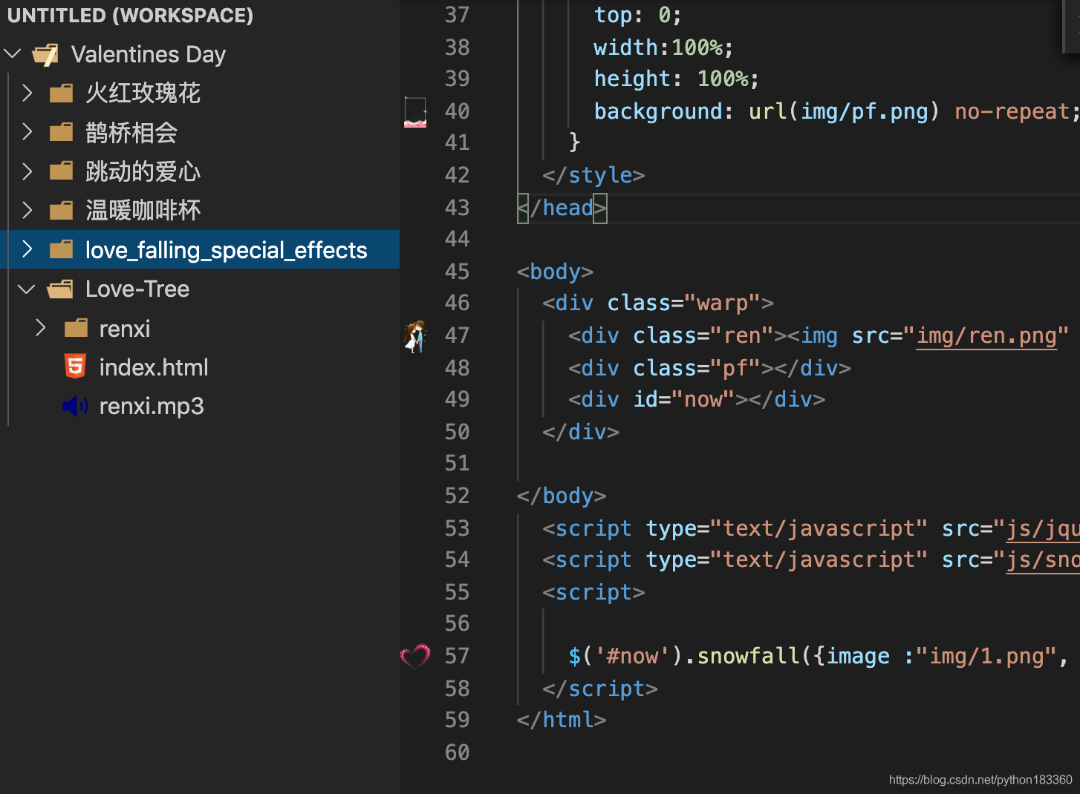The image size is (1080, 794).
Task: Click the HTML5 icon of index.html
Action: click(75, 367)
